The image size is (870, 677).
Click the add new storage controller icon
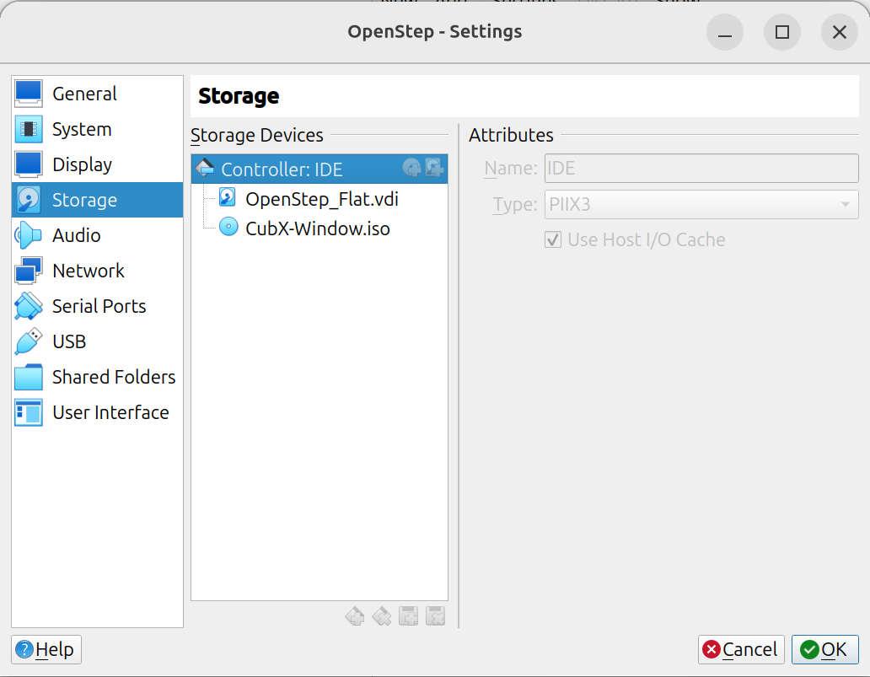tap(355, 616)
